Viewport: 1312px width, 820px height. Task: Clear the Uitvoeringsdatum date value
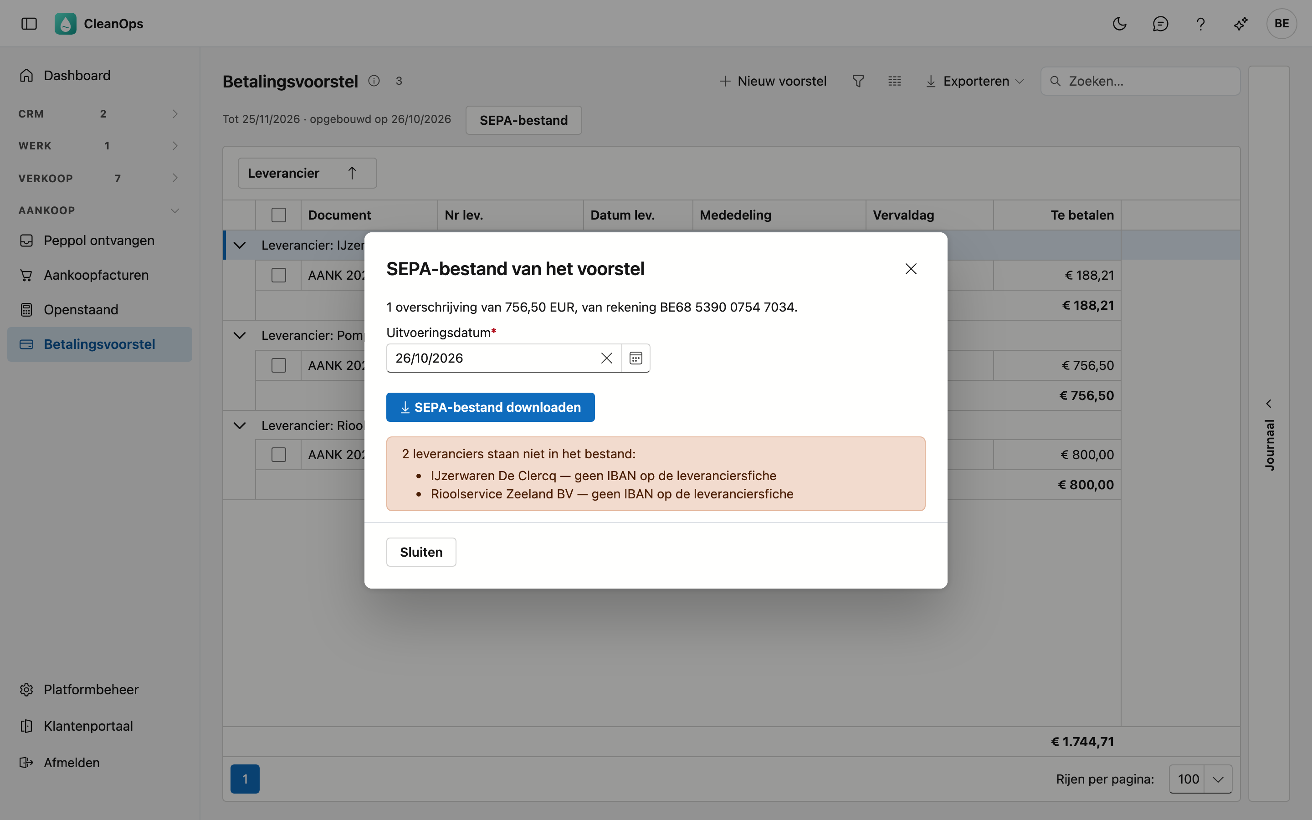tap(606, 358)
